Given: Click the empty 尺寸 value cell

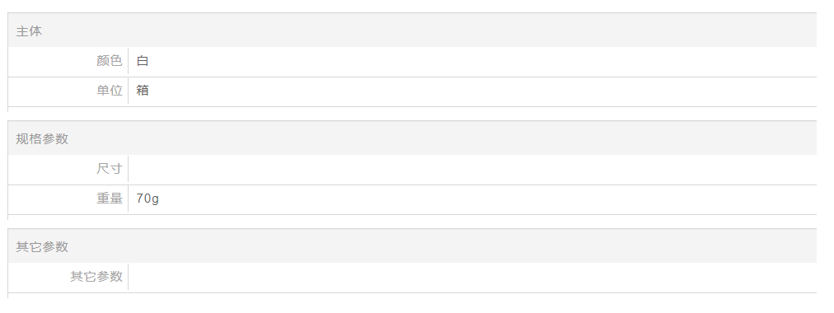Looking at the screenshot, I should click(472, 170).
